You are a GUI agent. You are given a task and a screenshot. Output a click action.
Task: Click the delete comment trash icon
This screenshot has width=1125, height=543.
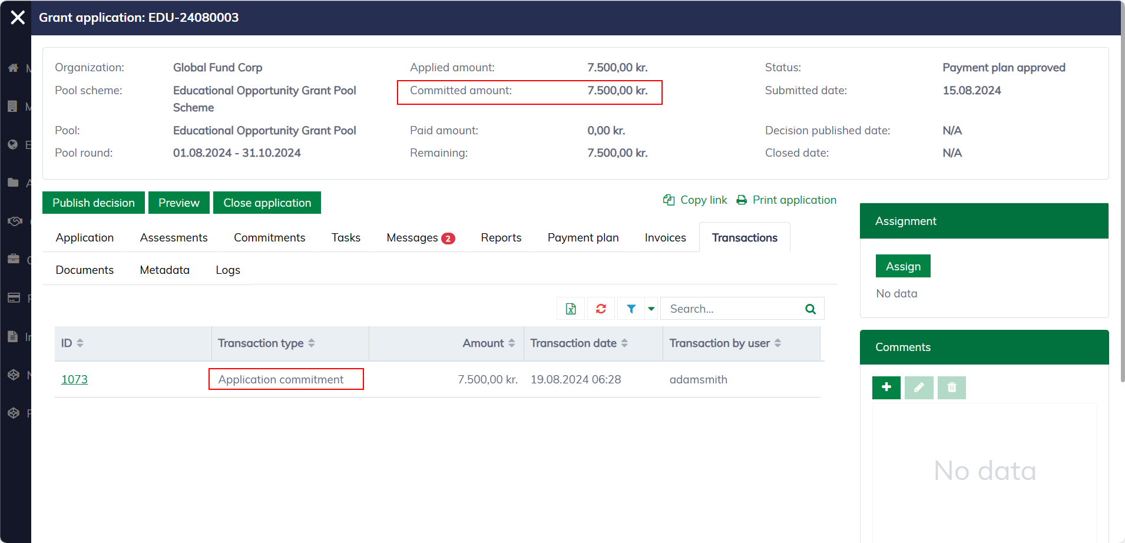(951, 388)
